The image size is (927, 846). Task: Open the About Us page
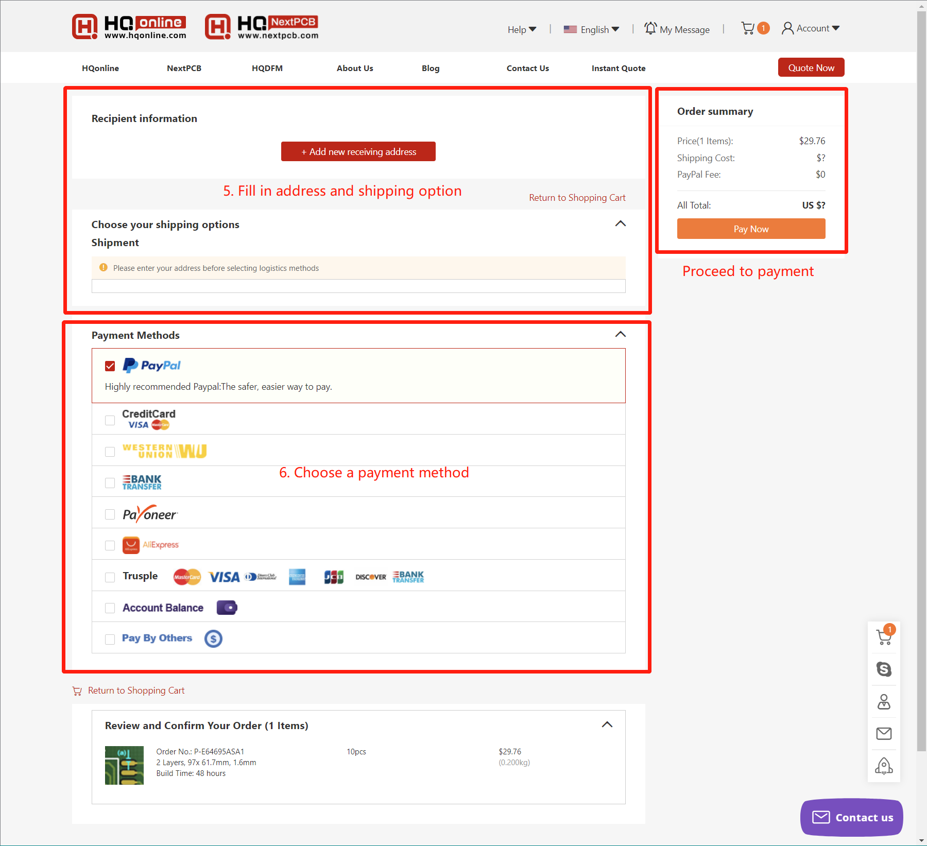coord(355,68)
